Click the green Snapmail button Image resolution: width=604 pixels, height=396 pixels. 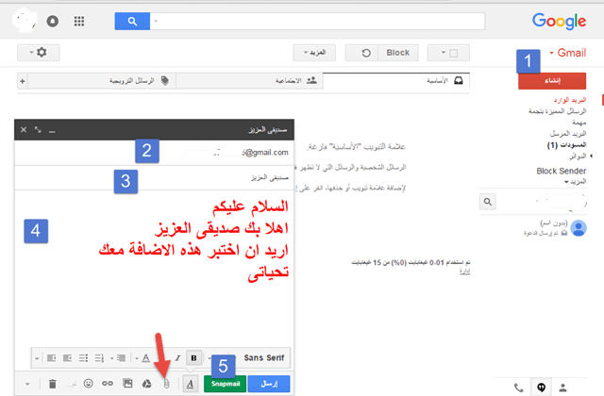coord(225,384)
